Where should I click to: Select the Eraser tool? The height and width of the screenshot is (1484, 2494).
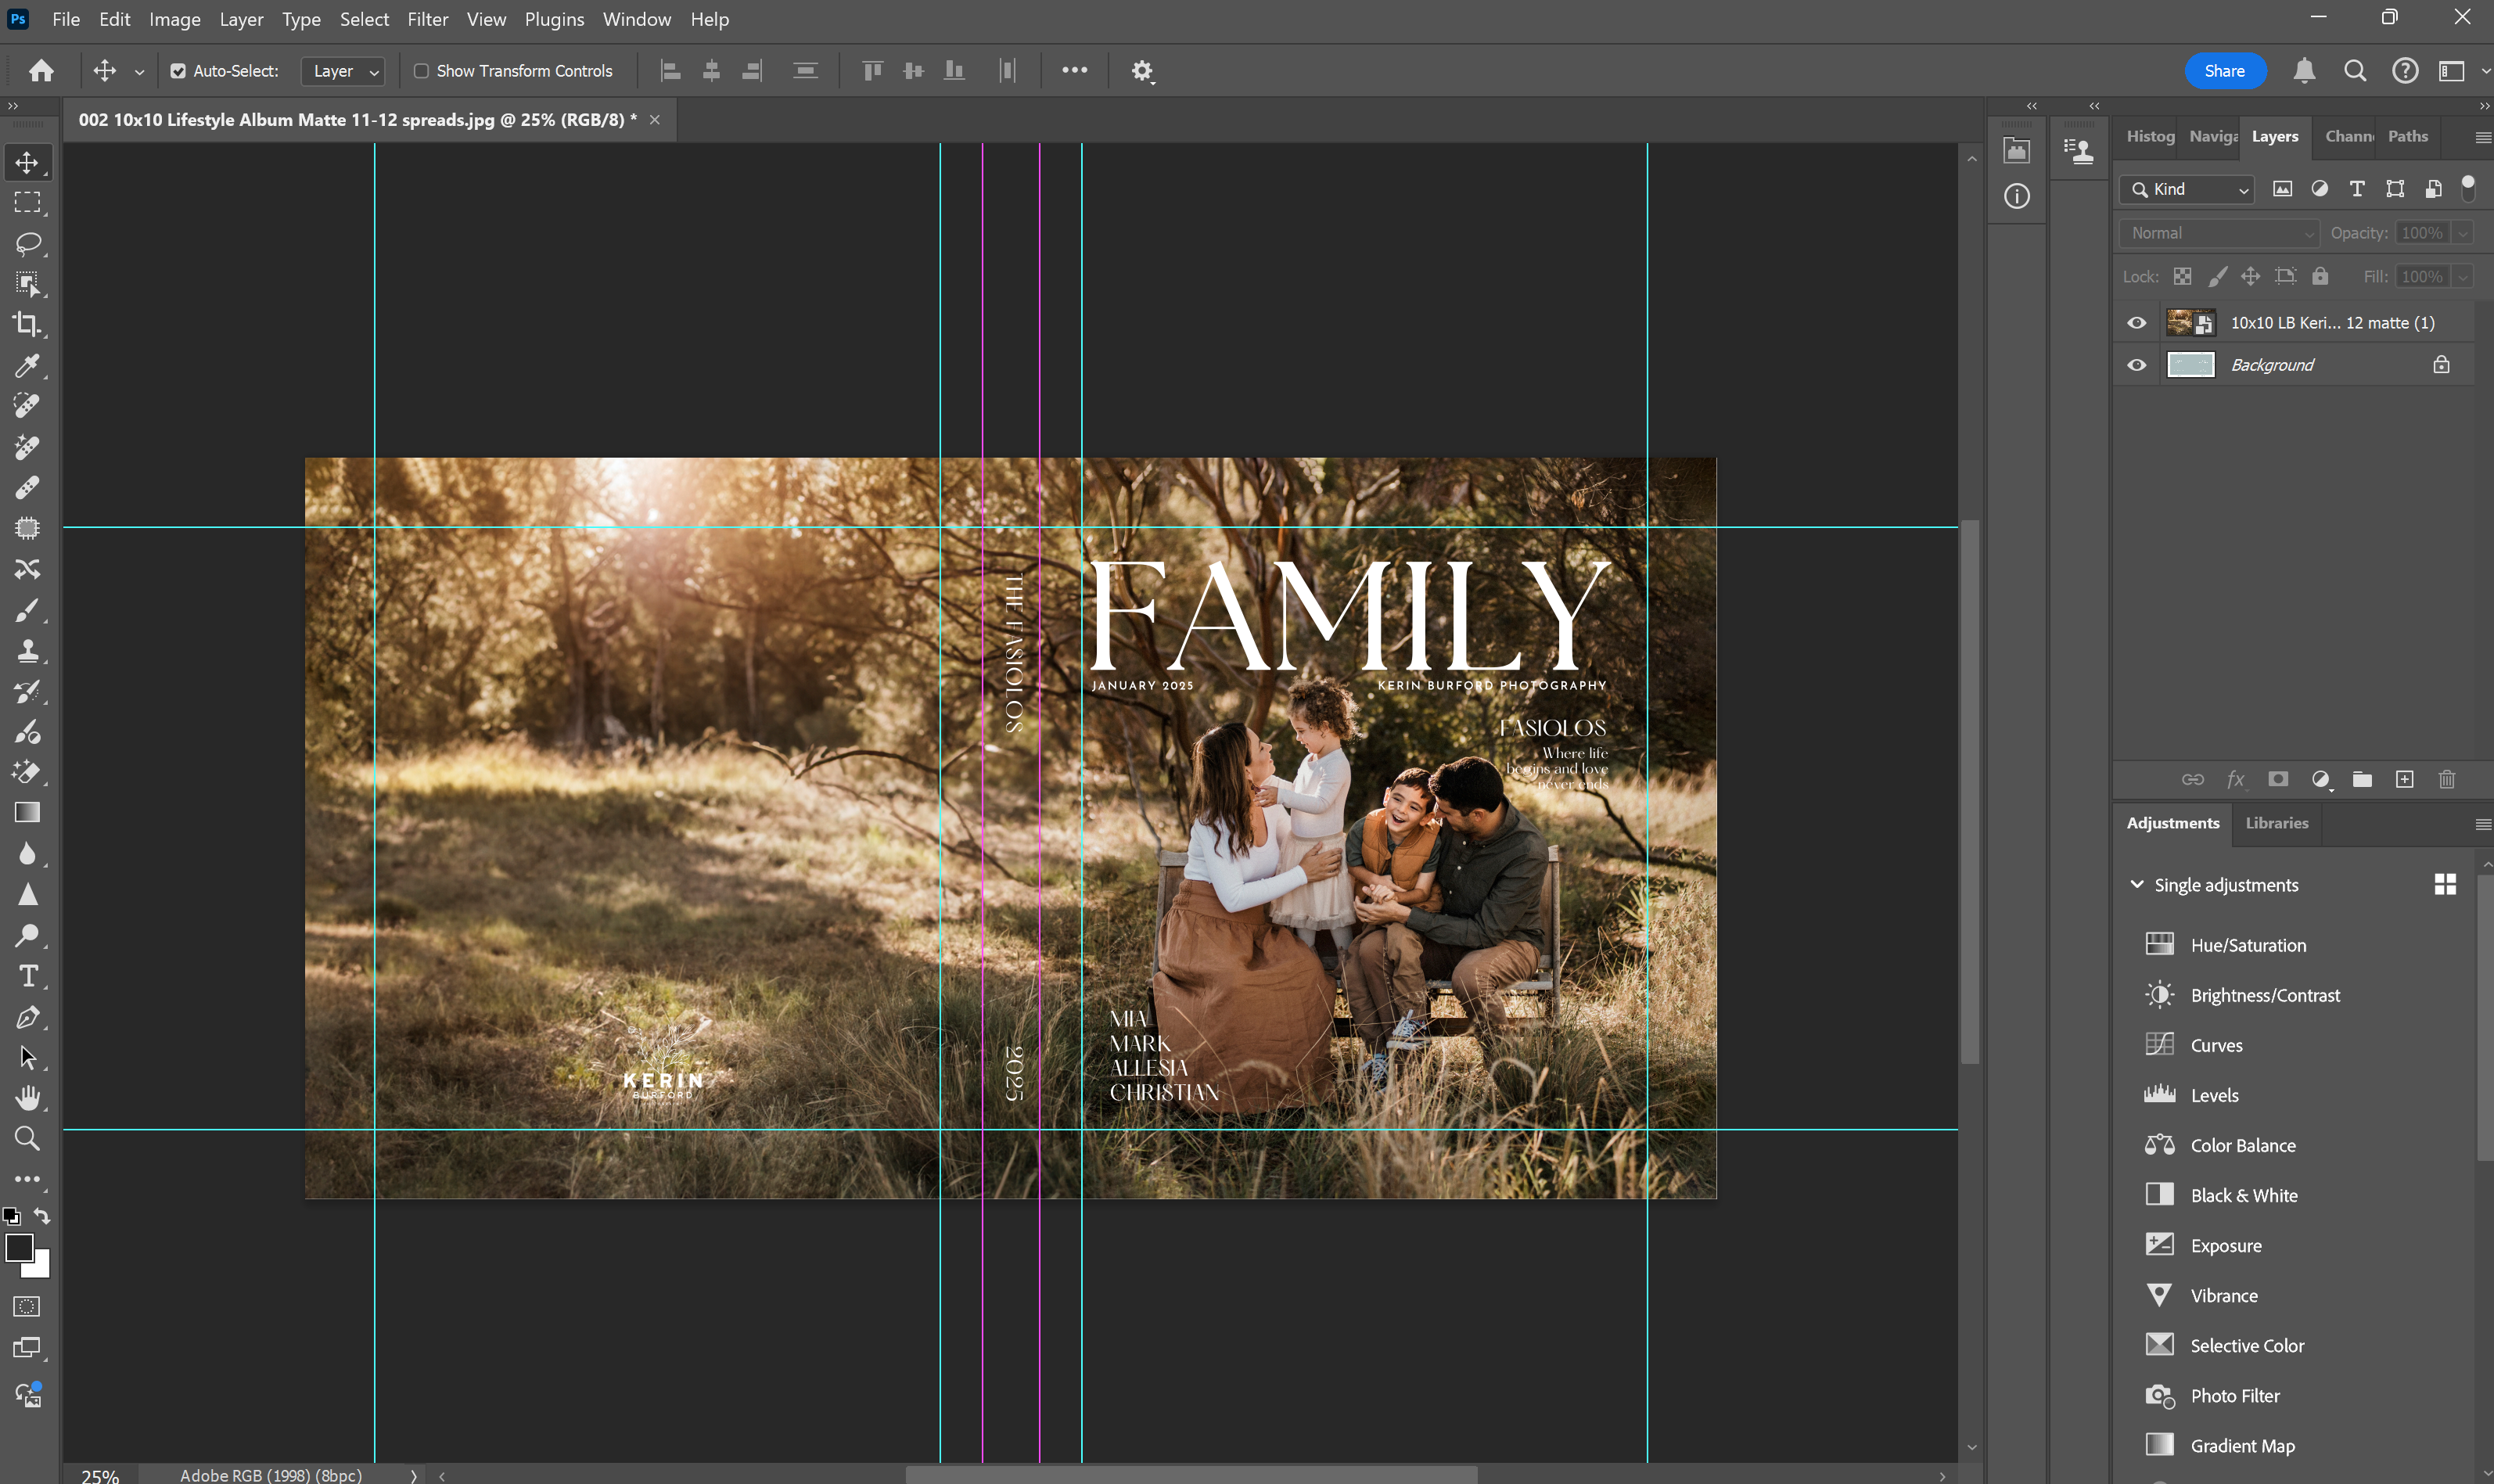tap(27, 772)
